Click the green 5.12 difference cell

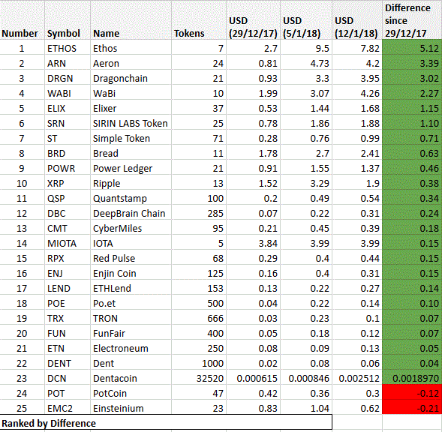pyautogui.click(x=412, y=48)
